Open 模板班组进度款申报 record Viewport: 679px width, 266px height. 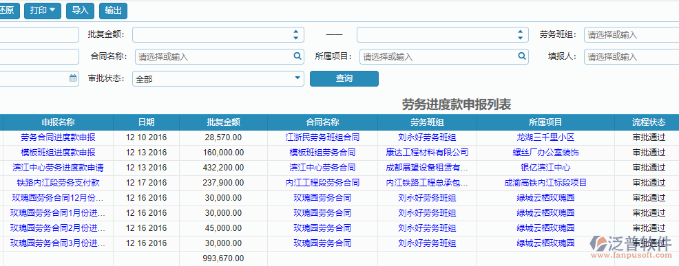tap(58, 153)
